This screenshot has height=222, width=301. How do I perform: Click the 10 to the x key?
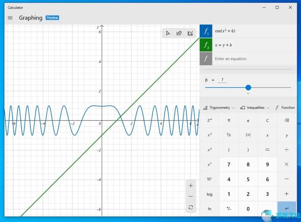tap(209, 179)
